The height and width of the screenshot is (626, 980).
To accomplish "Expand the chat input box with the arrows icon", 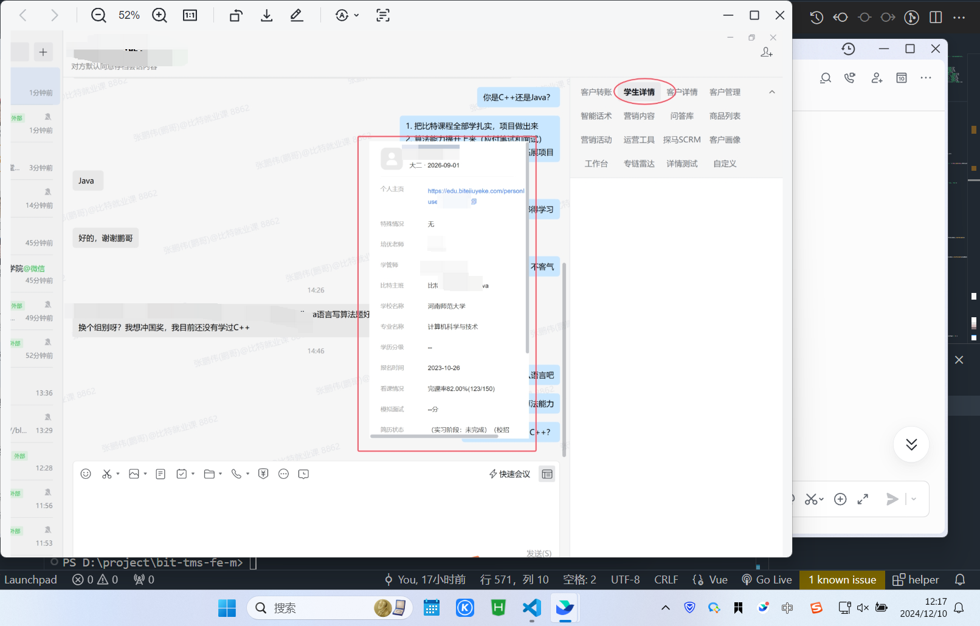I will pos(863,499).
